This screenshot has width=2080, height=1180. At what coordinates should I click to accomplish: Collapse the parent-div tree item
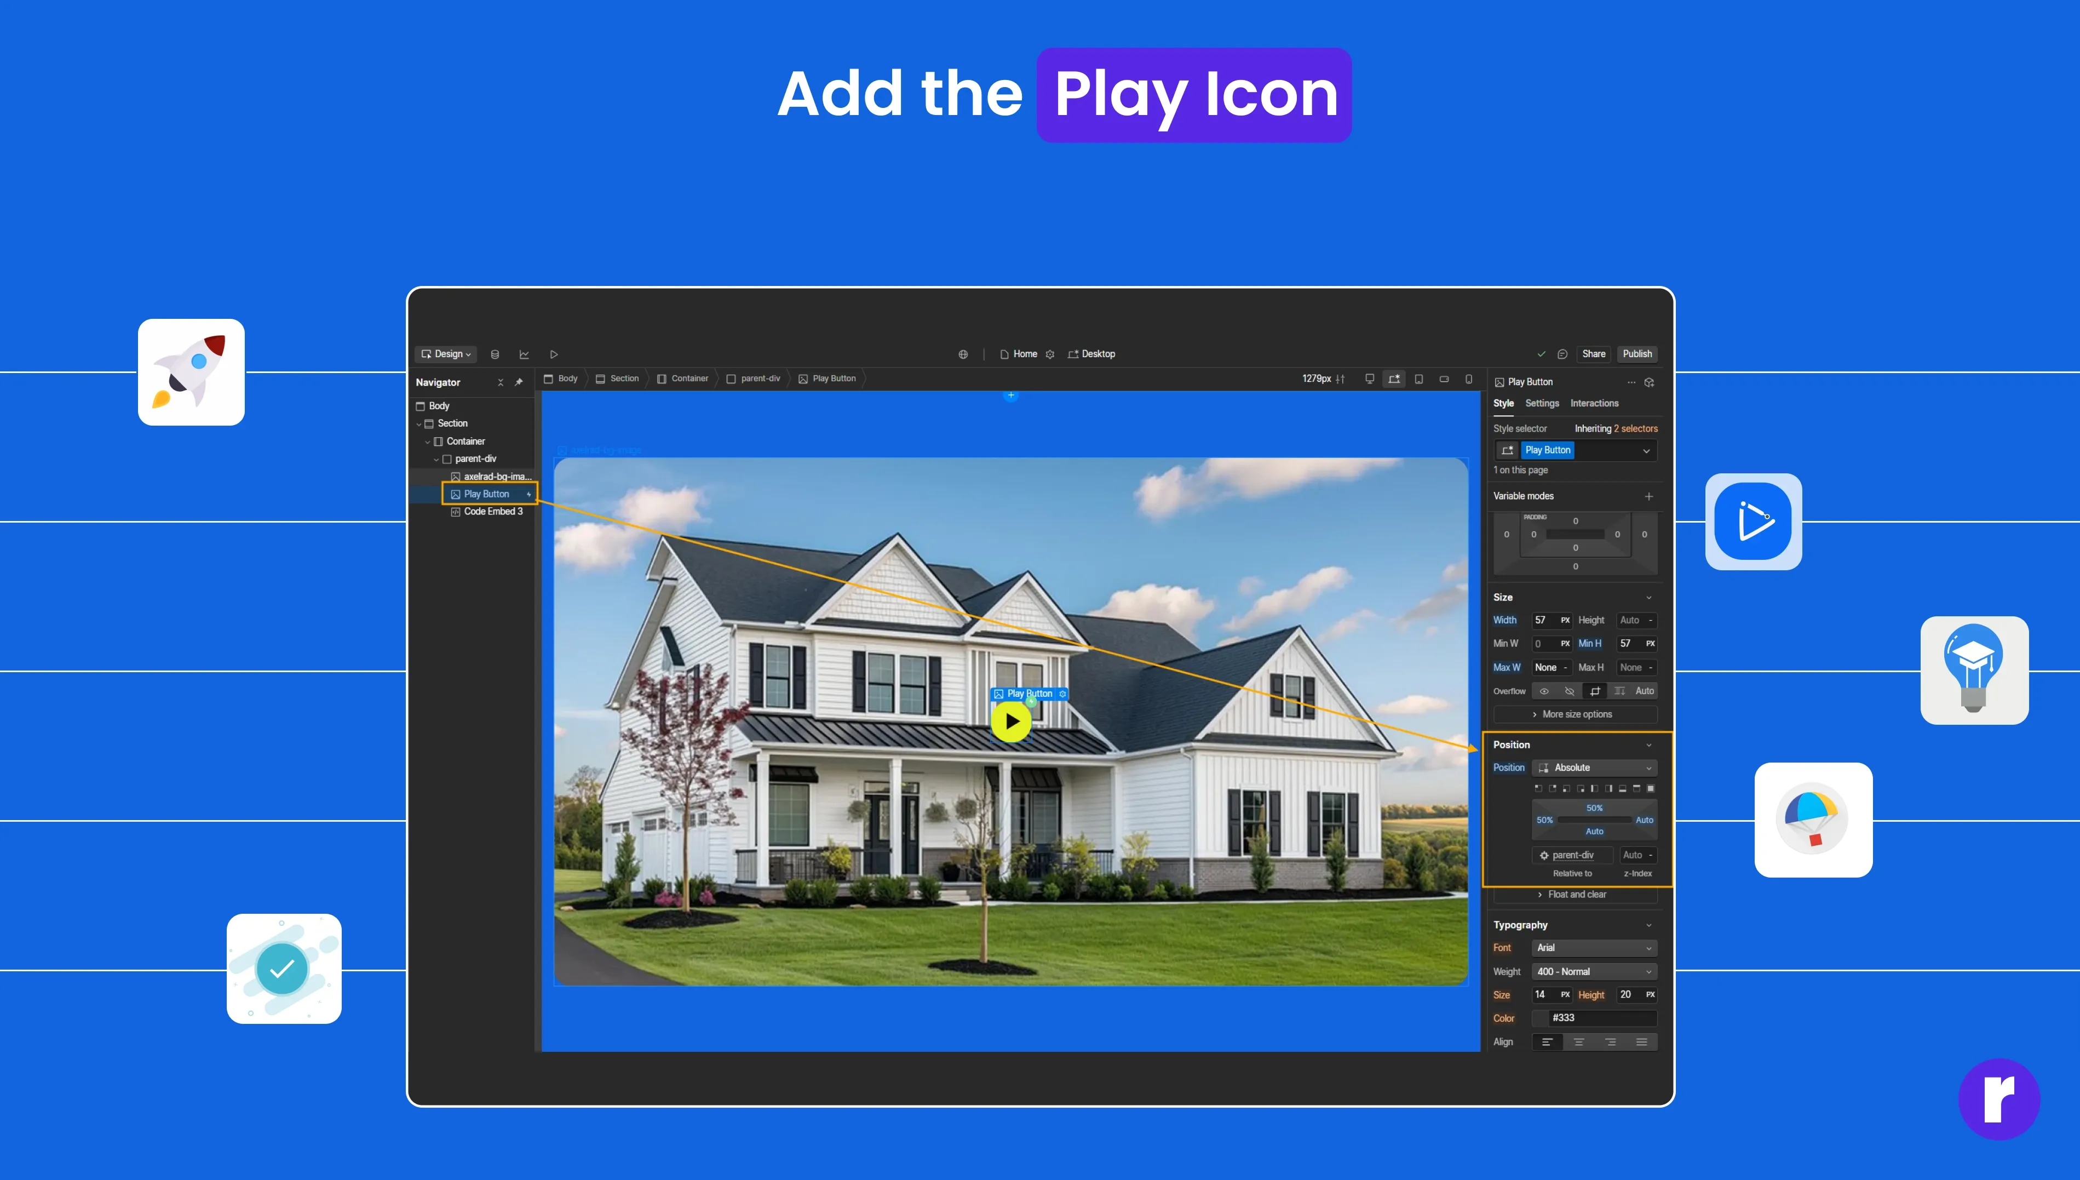[436, 460]
